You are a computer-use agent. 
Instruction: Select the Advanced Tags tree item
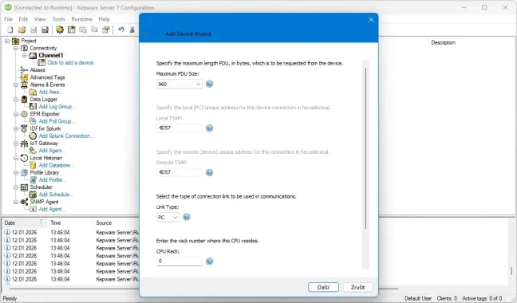tap(48, 77)
